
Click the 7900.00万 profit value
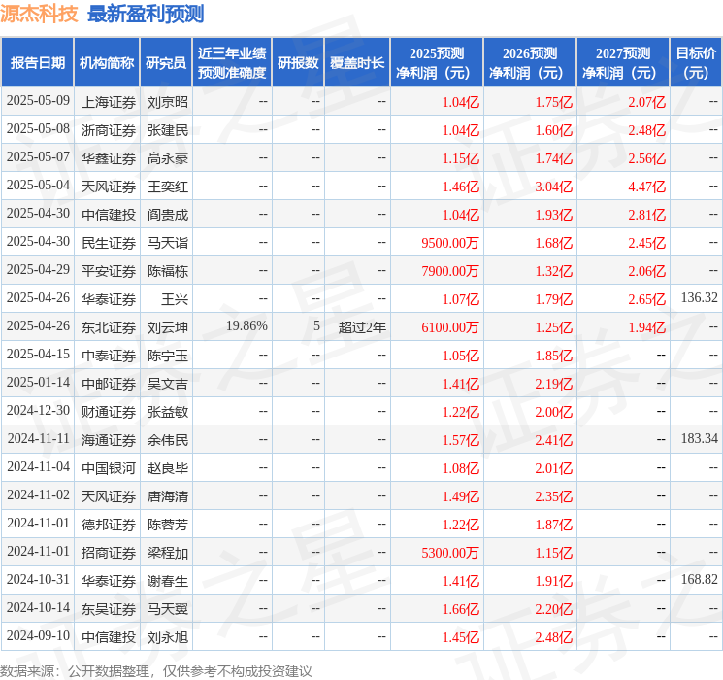(x=450, y=271)
